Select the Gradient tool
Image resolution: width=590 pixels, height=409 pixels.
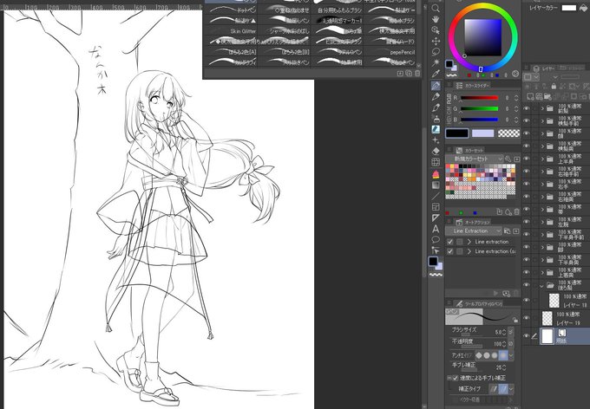coord(436,185)
